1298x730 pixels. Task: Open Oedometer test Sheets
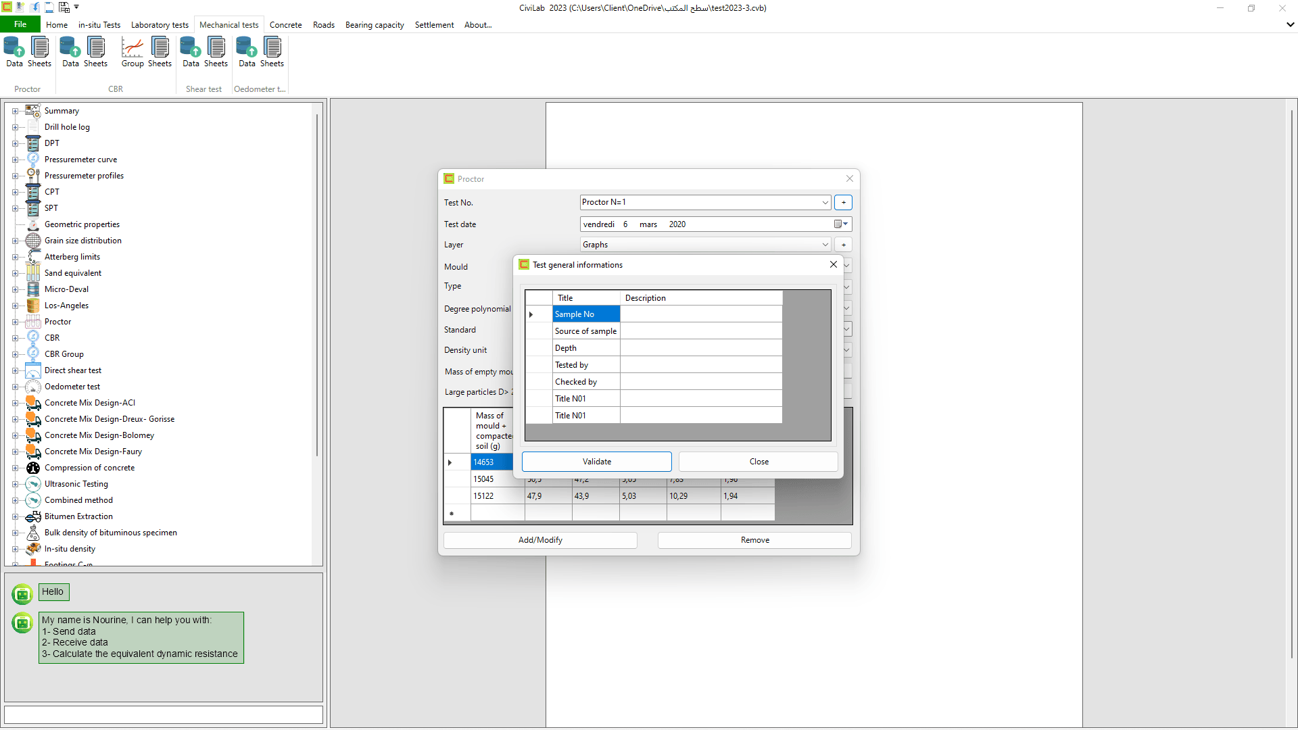click(x=272, y=51)
